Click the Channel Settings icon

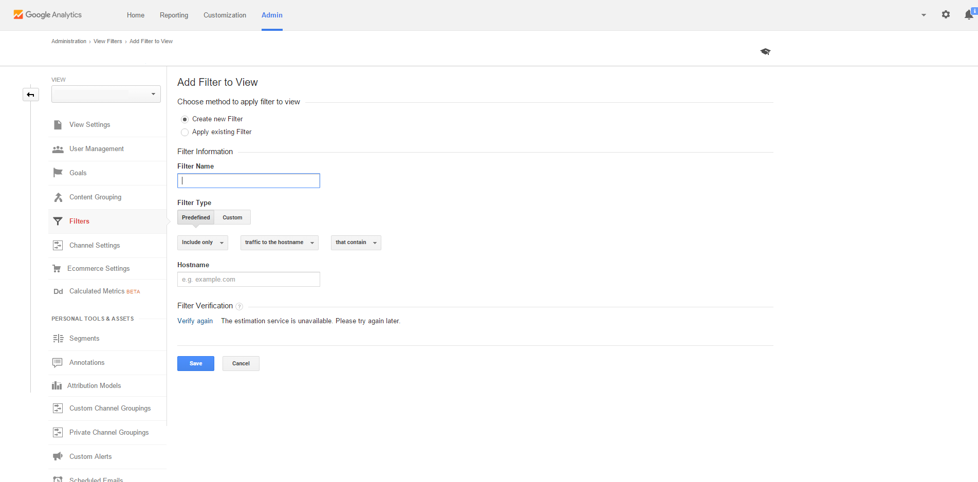[58, 246]
